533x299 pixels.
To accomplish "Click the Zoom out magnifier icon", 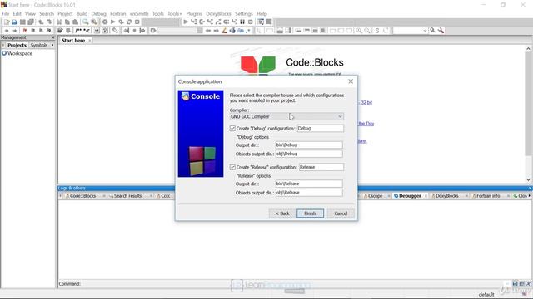I will coord(367,31).
